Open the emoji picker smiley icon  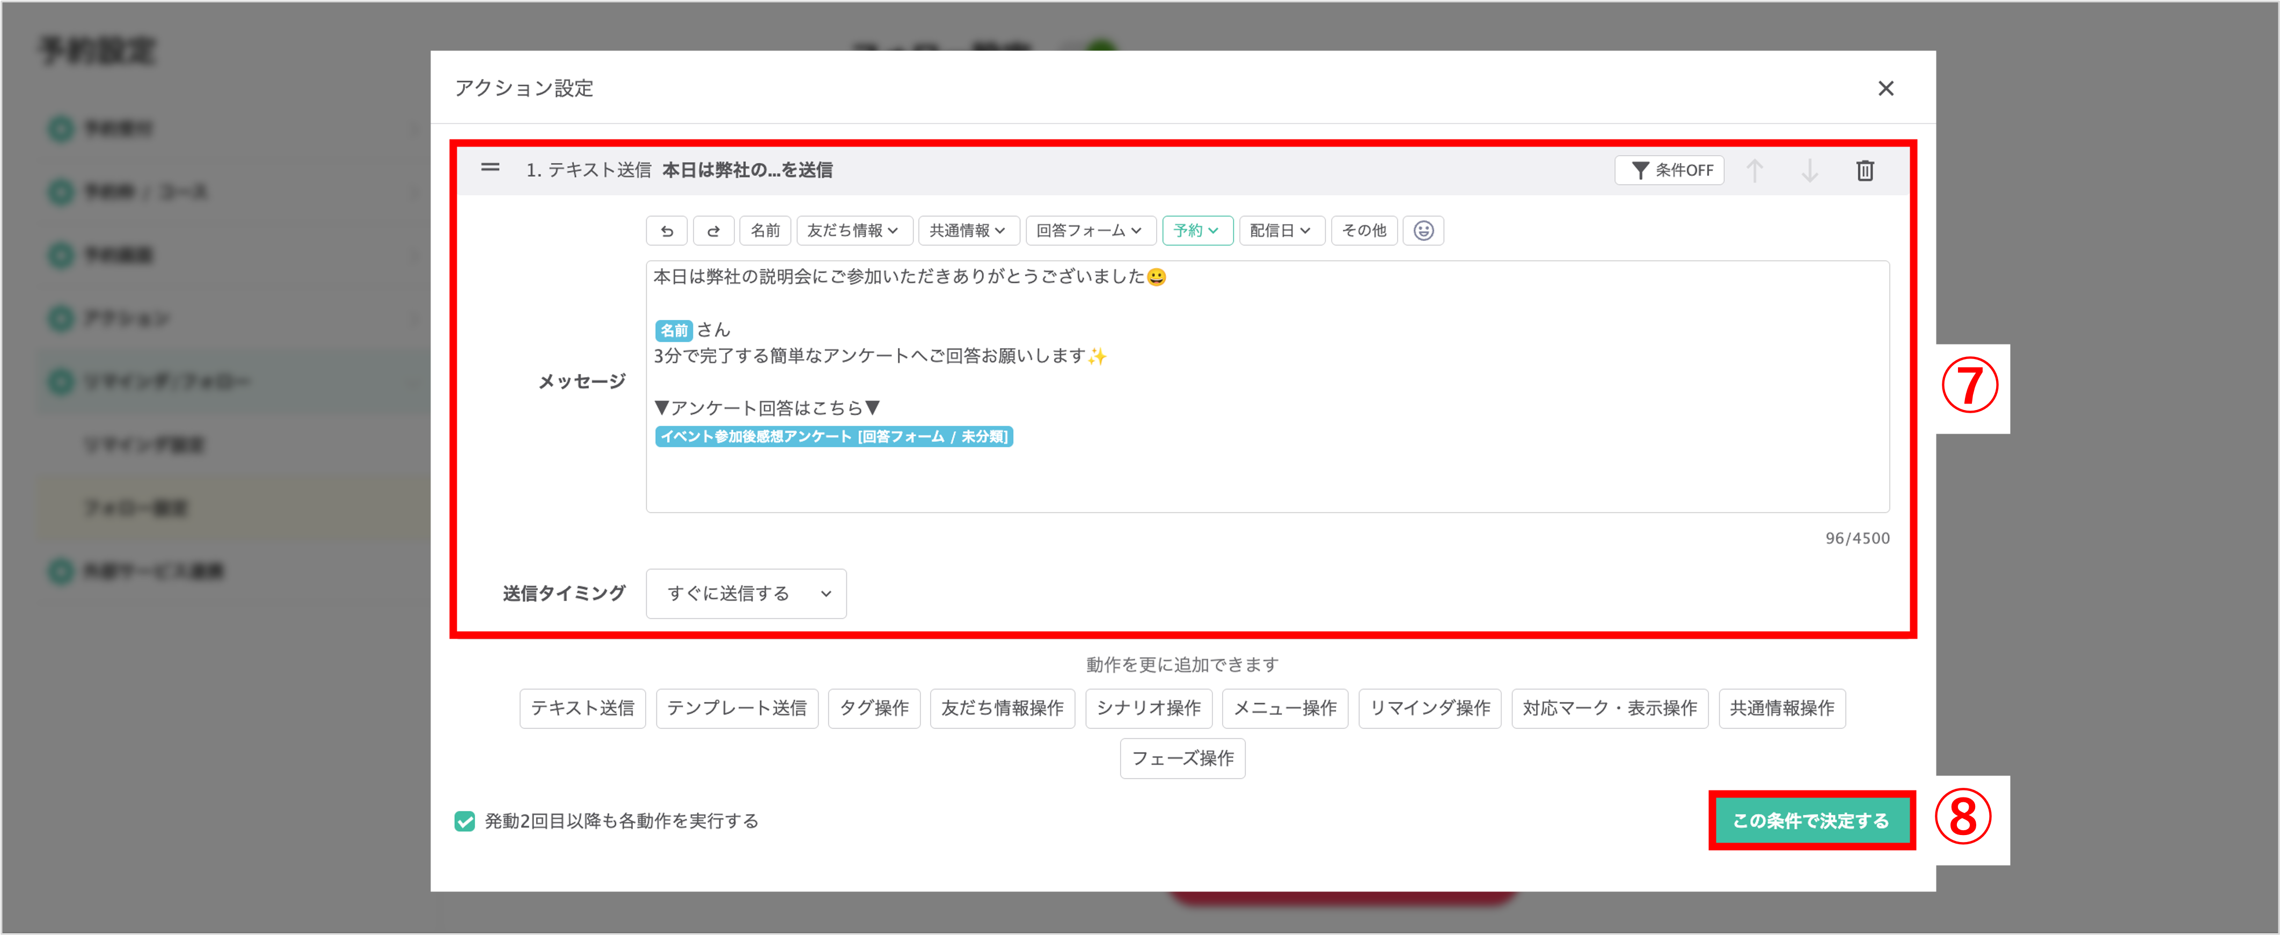tap(1423, 231)
